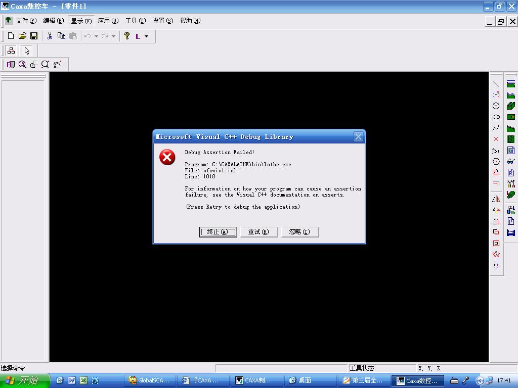Launch Excel from quick launch bar
The height and width of the screenshot is (388, 518).
83,380
